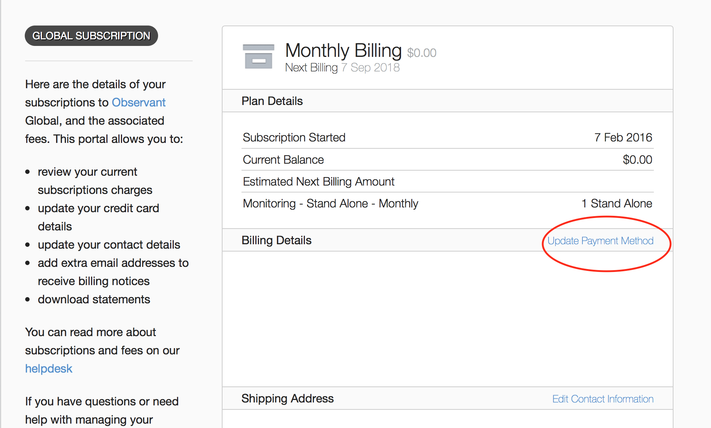Click the Plan Details section header
Viewport: 711px width, 428px height.
(272, 101)
